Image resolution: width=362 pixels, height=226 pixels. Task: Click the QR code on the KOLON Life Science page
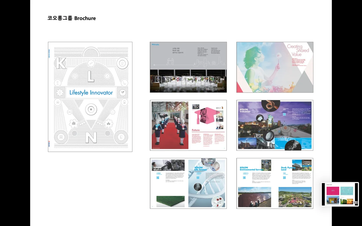[x=198, y=178]
